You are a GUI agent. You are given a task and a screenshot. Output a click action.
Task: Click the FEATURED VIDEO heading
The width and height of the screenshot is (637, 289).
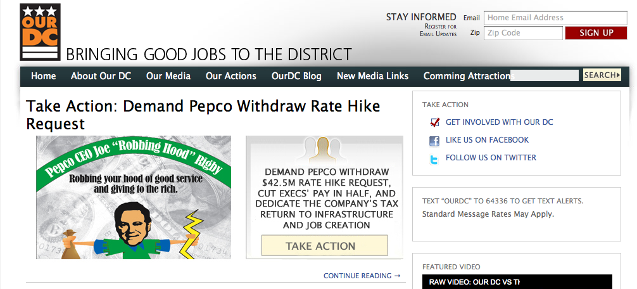coord(451,267)
